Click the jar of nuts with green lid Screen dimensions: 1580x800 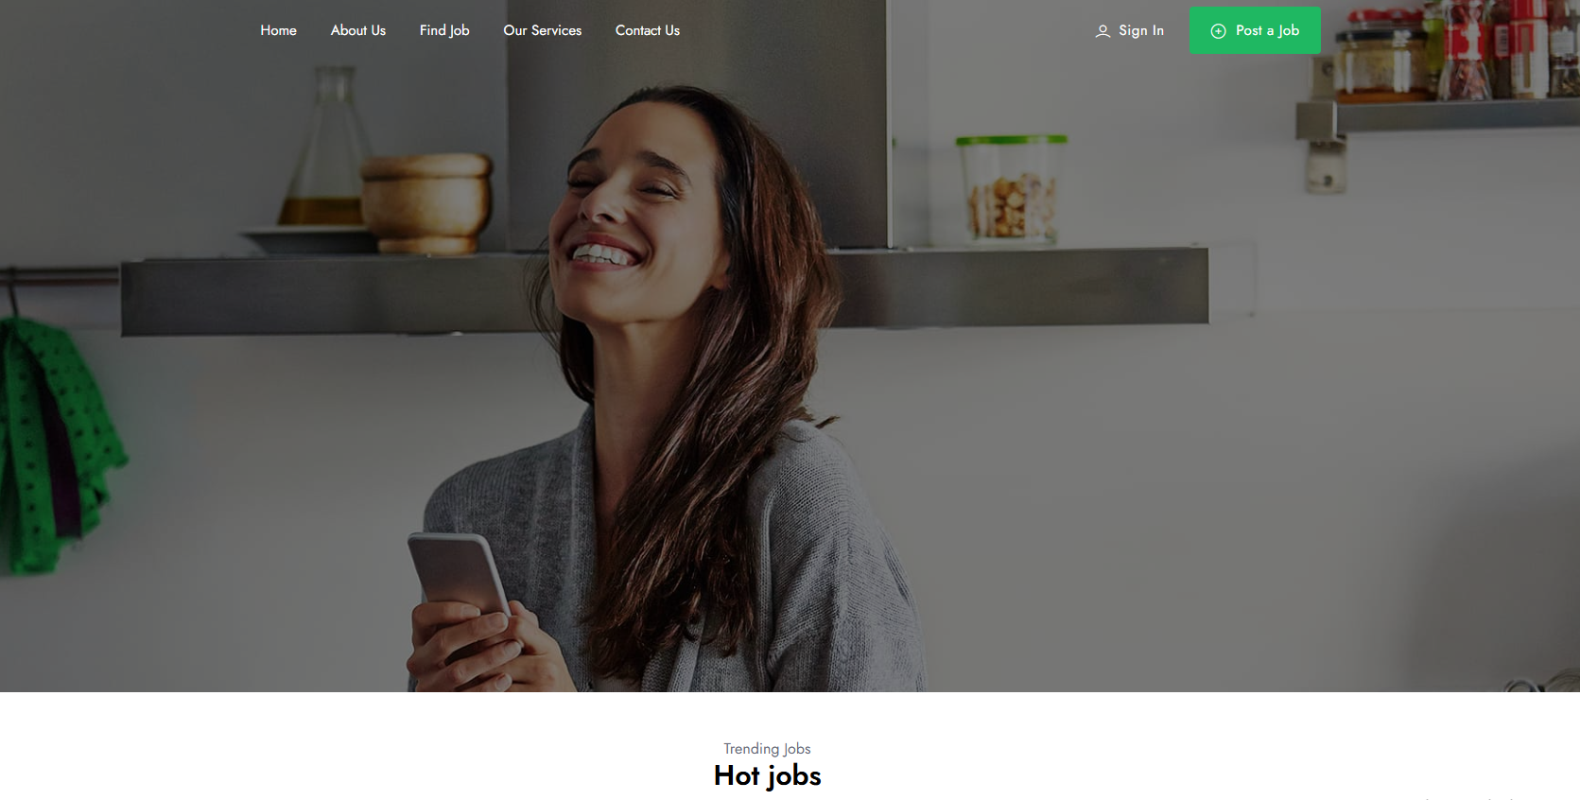[x=1012, y=189]
